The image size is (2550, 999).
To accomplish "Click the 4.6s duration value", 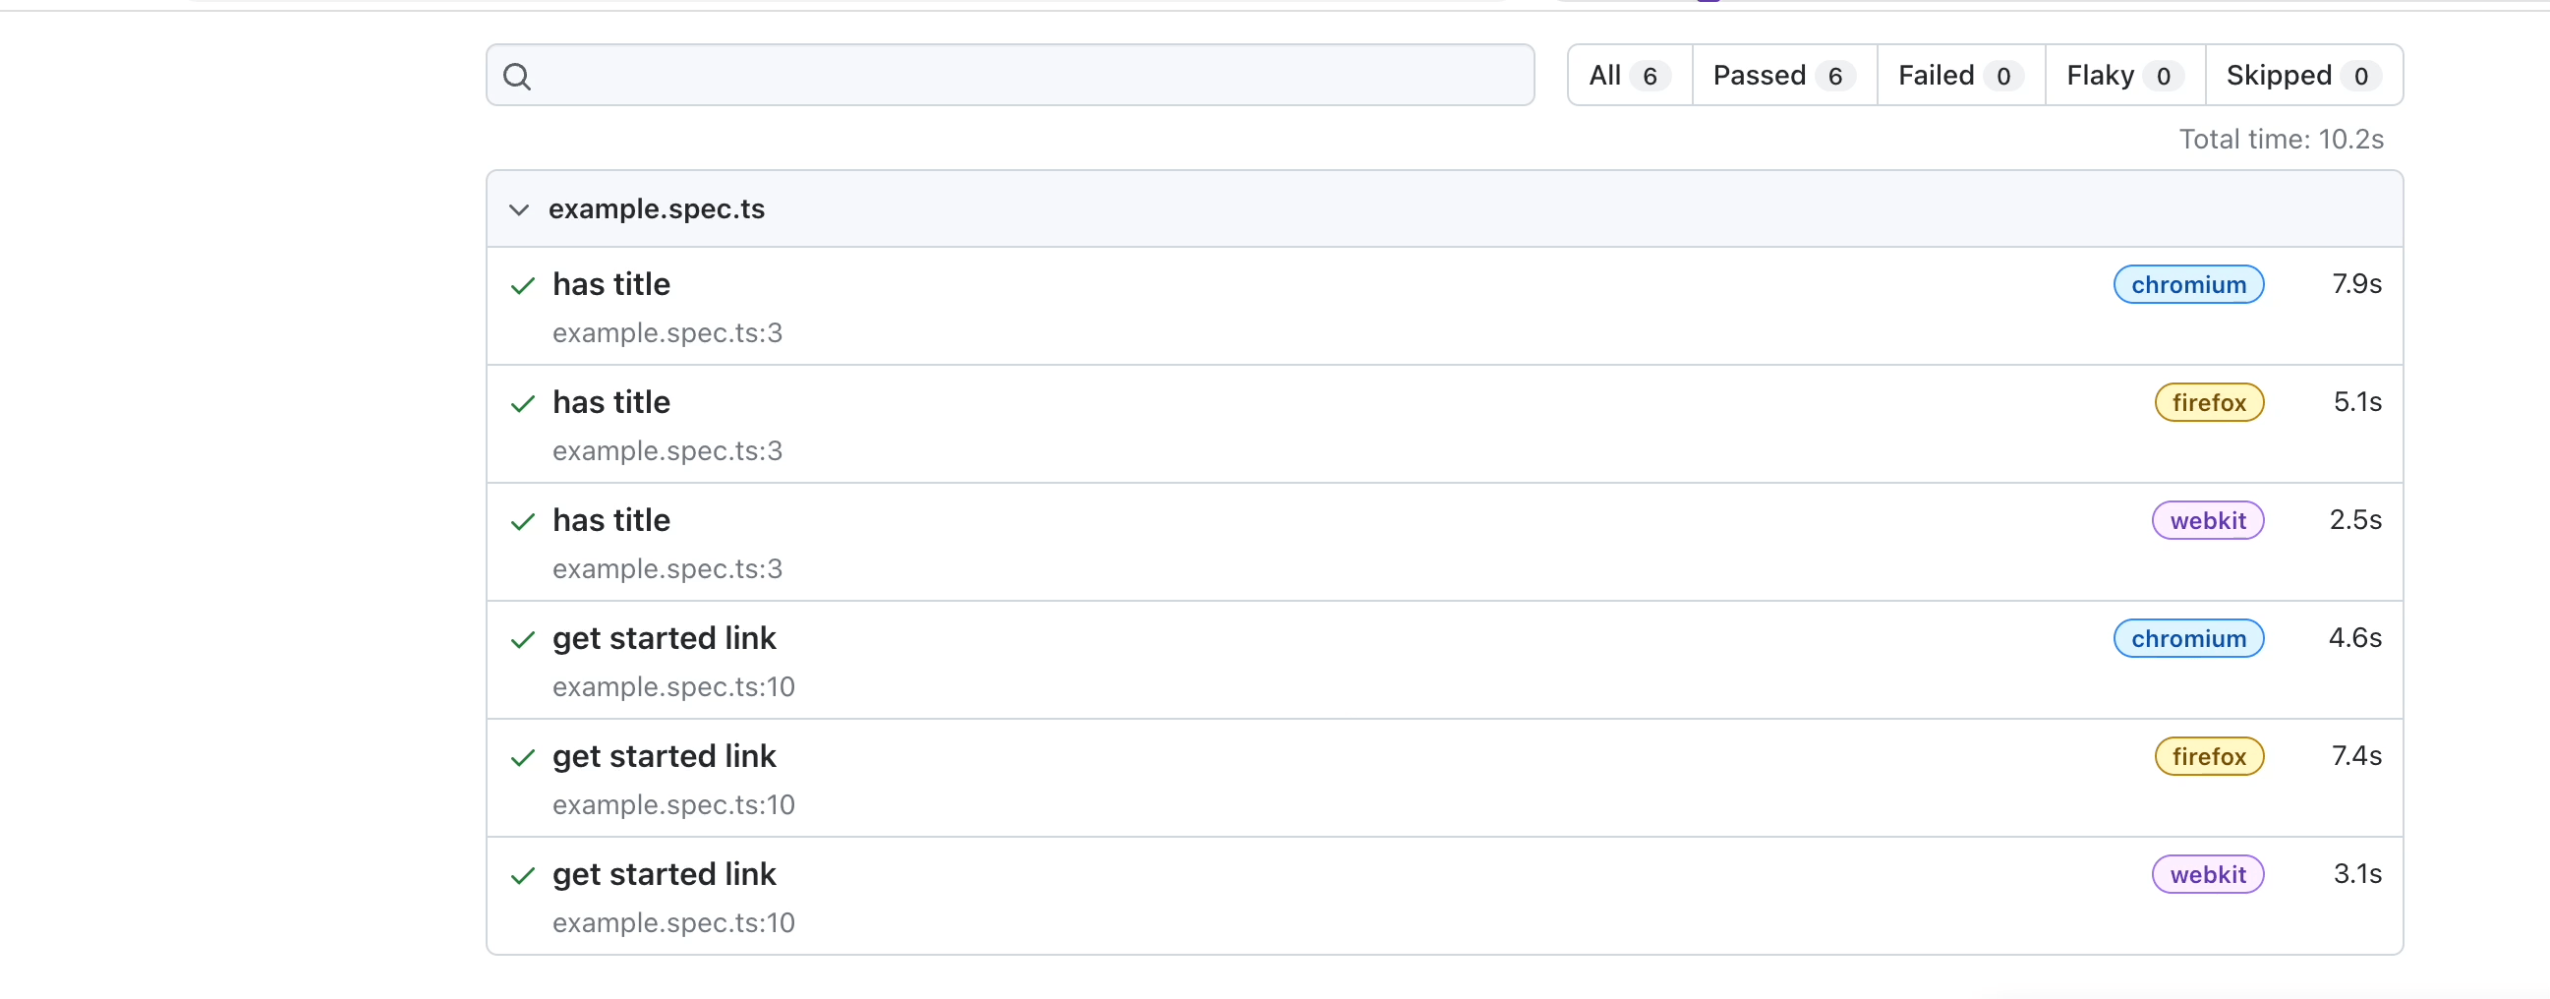I will (x=2355, y=637).
